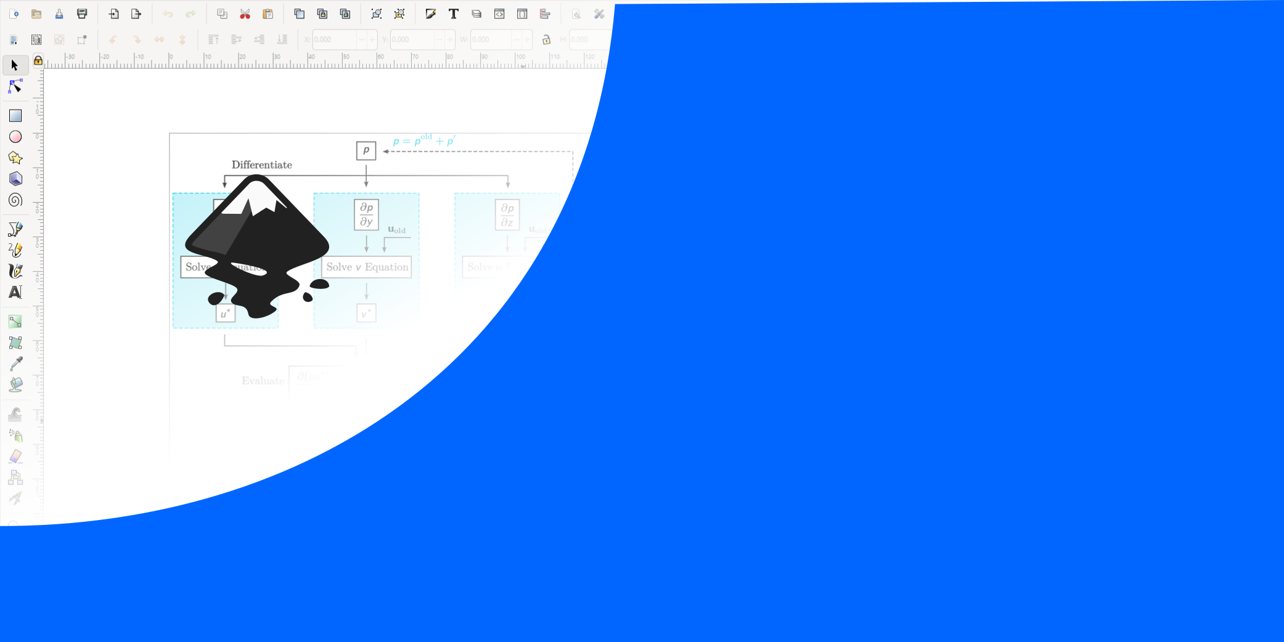Undo the last action

coord(168,14)
